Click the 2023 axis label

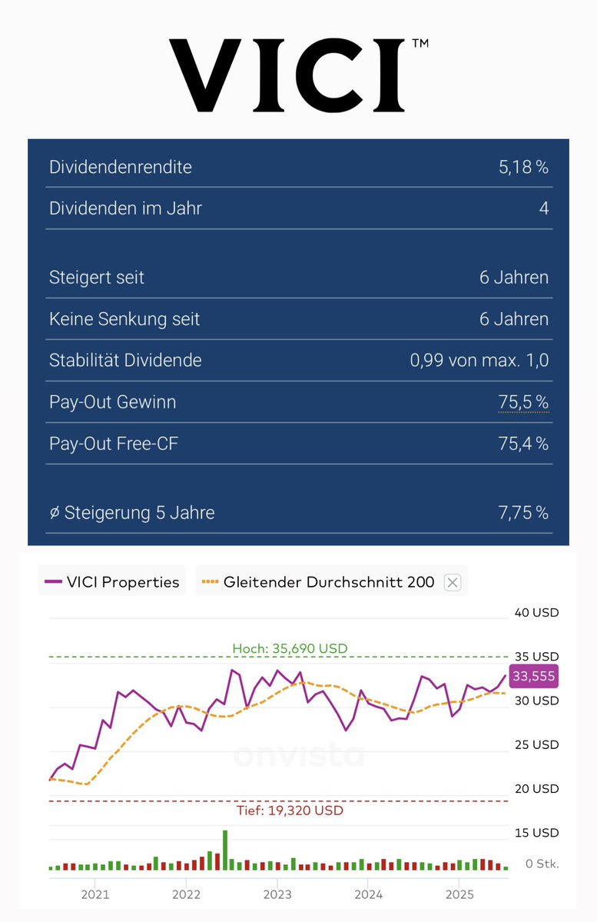point(277,894)
